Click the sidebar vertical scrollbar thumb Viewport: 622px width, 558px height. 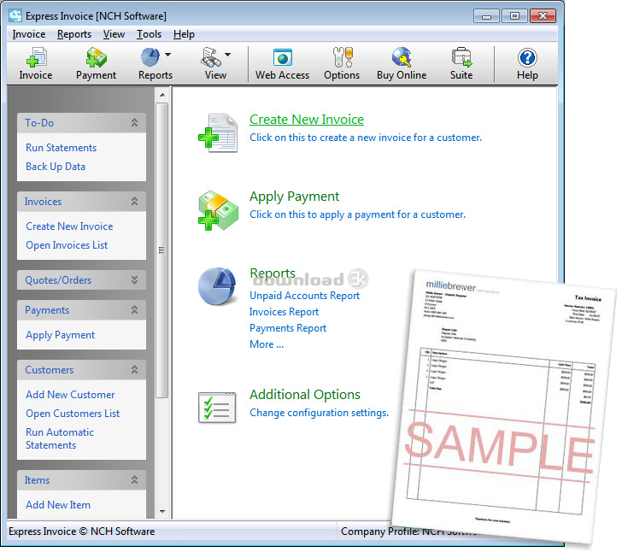(161, 250)
